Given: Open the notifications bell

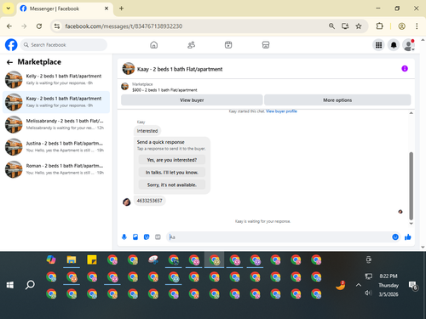Looking at the screenshot, I should (x=394, y=45).
